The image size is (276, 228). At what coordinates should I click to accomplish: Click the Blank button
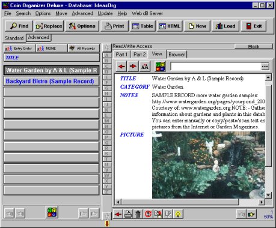point(254,46)
